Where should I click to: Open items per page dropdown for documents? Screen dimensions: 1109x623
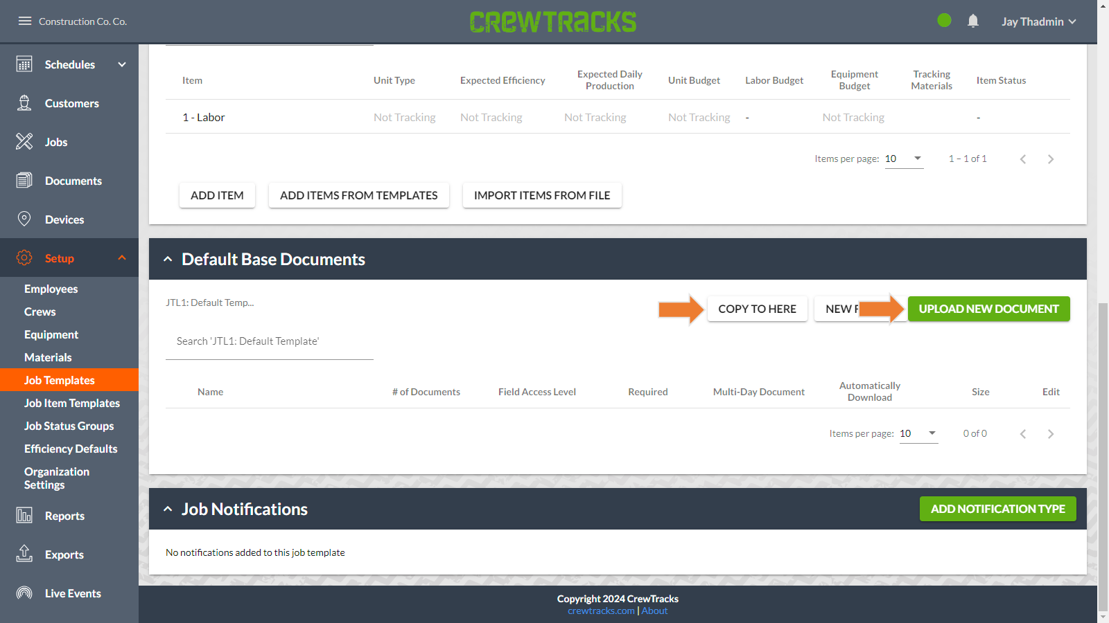point(918,433)
